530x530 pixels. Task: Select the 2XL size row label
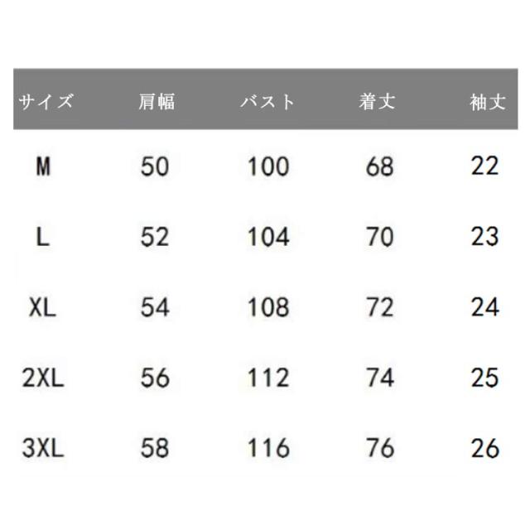[x=44, y=378]
